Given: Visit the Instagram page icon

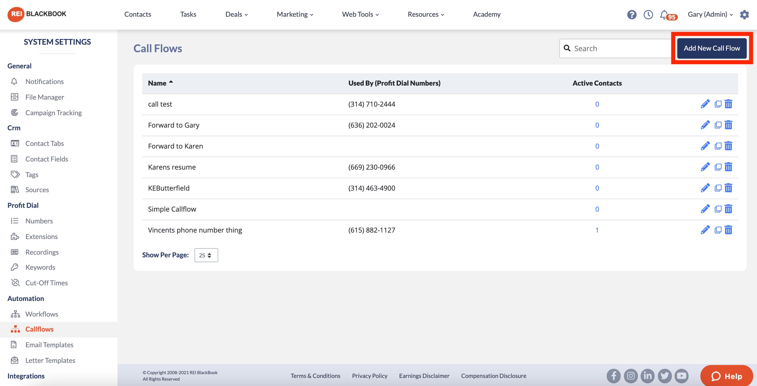Looking at the screenshot, I should [x=631, y=376].
